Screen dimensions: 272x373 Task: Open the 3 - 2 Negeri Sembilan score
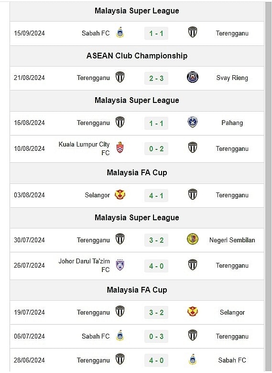coord(156,240)
